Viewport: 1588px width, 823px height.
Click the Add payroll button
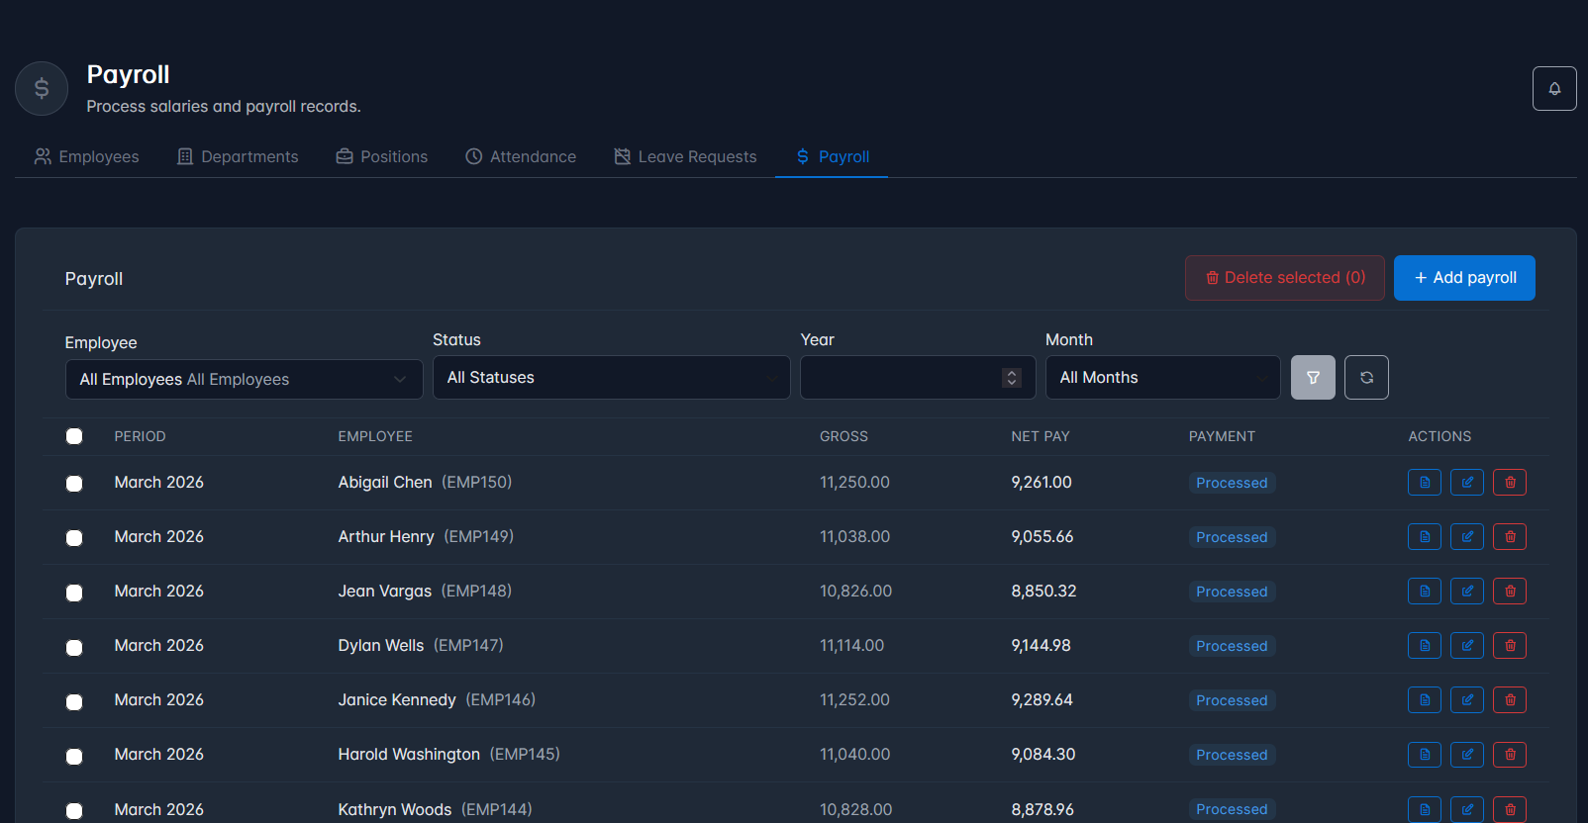coord(1464,278)
